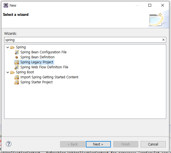This screenshot has width=171, height=153.
Task: Choose Spring Starter Project
Action: 36,82
